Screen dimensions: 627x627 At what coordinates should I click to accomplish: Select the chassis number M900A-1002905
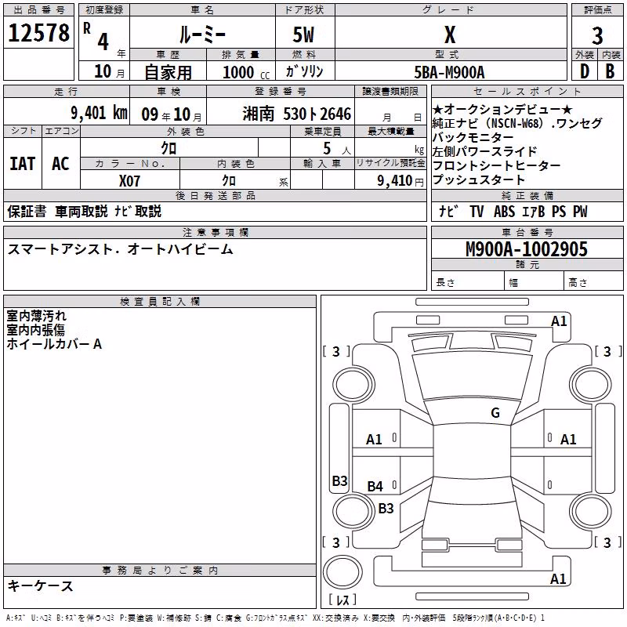527,248
